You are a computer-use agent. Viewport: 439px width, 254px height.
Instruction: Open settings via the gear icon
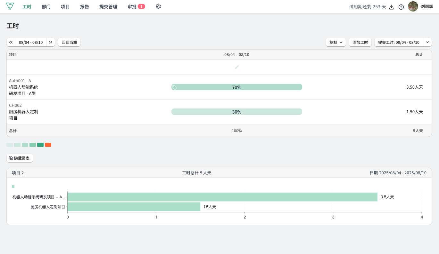[x=158, y=6]
